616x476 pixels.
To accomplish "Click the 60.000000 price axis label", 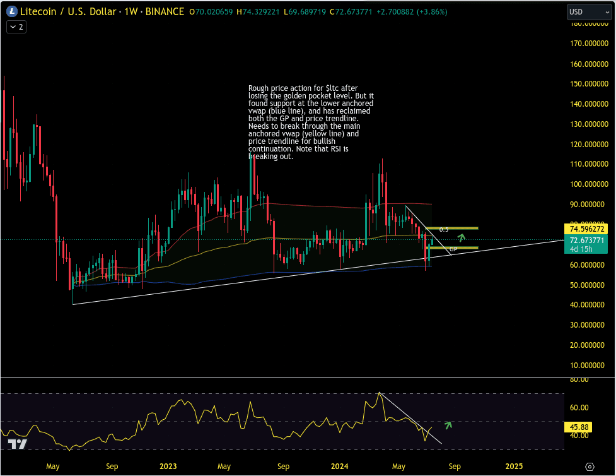I will click(587, 265).
